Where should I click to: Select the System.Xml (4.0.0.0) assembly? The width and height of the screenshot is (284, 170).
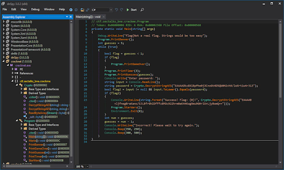pos(23,34)
